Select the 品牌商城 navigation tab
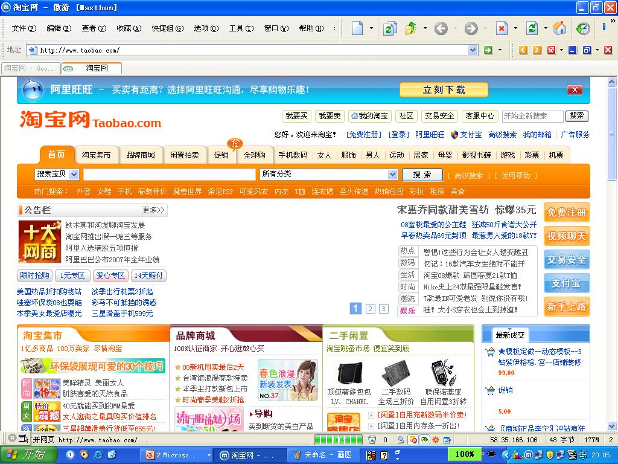This screenshot has height=464, width=618. 141,155
